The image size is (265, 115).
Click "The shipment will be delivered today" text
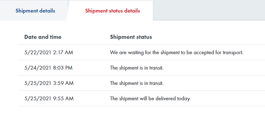coord(150,99)
